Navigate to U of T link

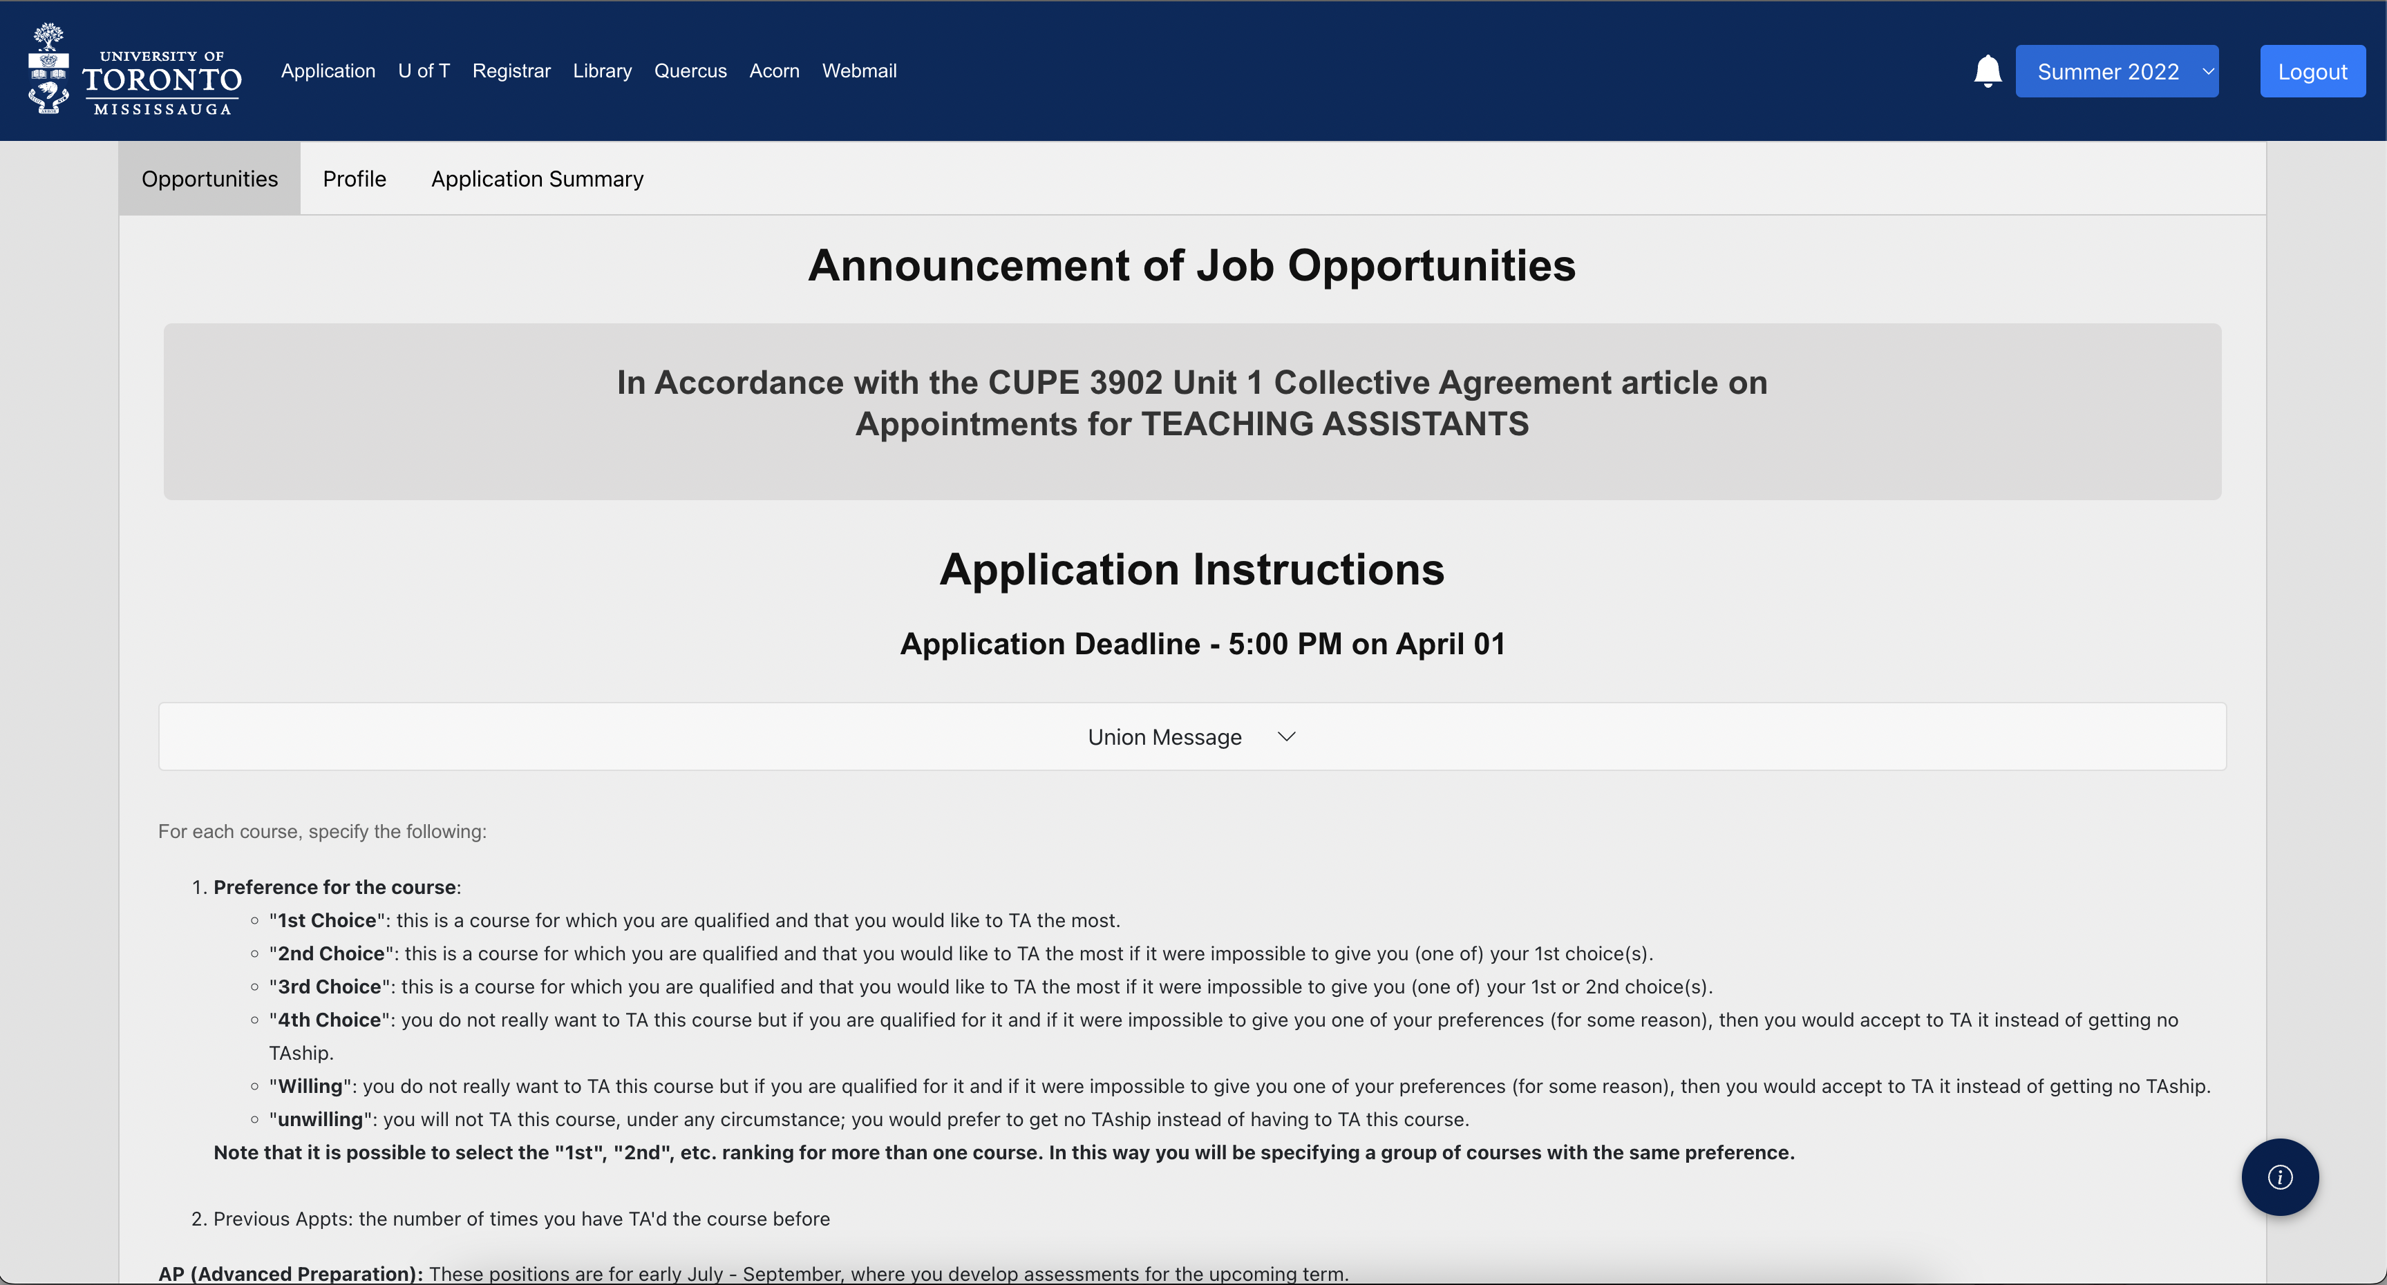tap(424, 70)
